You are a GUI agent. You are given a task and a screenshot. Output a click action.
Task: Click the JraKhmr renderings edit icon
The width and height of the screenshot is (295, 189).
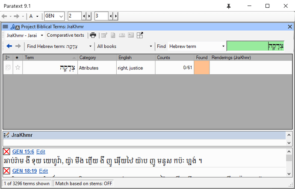(6, 135)
